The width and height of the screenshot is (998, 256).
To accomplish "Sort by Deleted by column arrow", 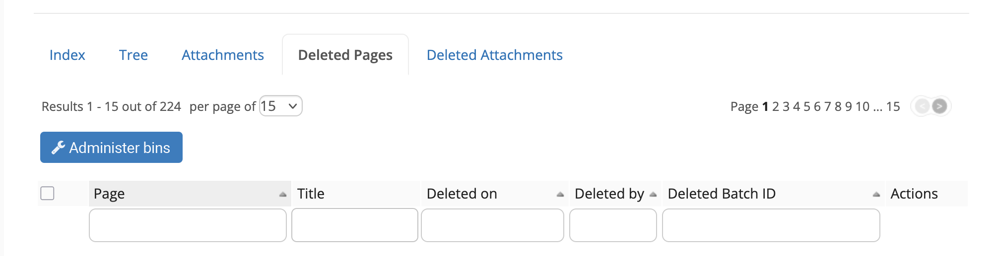I will pyautogui.click(x=653, y=194).
